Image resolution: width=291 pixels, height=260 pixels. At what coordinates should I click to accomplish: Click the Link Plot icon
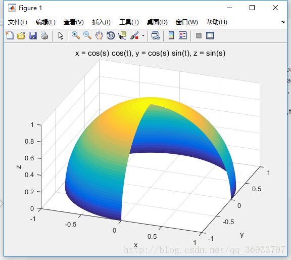pyautogui.click(x=155, y=35)
